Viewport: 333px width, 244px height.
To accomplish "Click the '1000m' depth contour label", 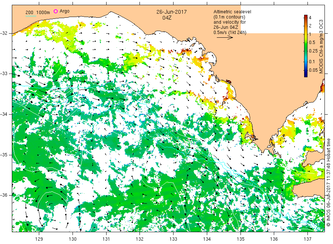I will pyautogui.click(x=43, y=13).
